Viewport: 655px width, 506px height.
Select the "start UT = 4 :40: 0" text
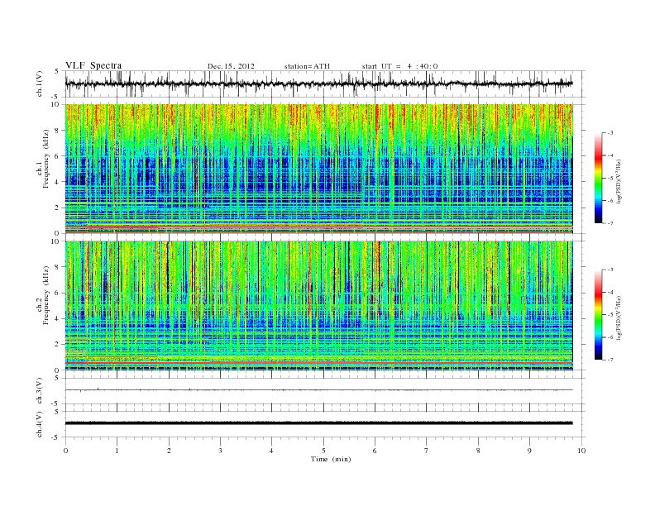399,66
